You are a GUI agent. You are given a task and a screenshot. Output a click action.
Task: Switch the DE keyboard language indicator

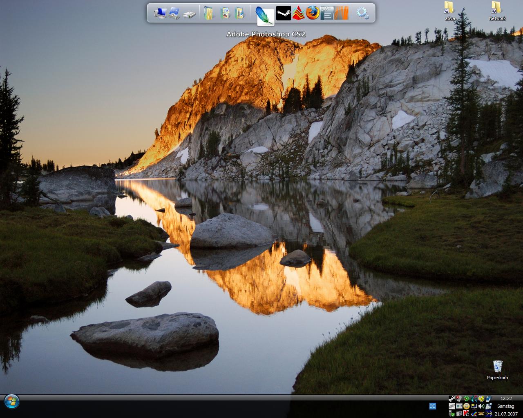click(432, 406)
